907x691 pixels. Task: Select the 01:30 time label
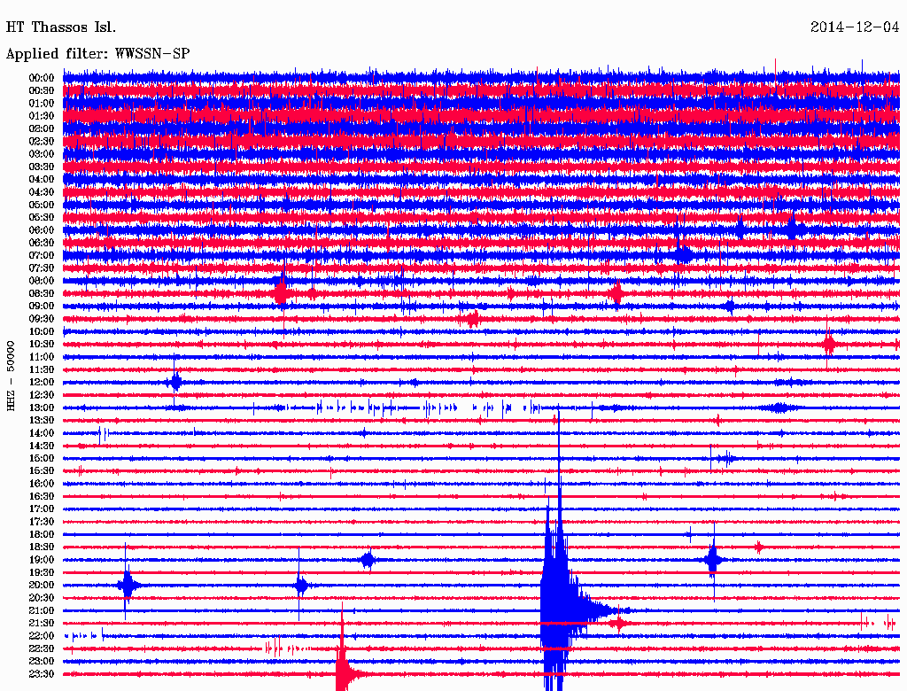click(42, 116)
